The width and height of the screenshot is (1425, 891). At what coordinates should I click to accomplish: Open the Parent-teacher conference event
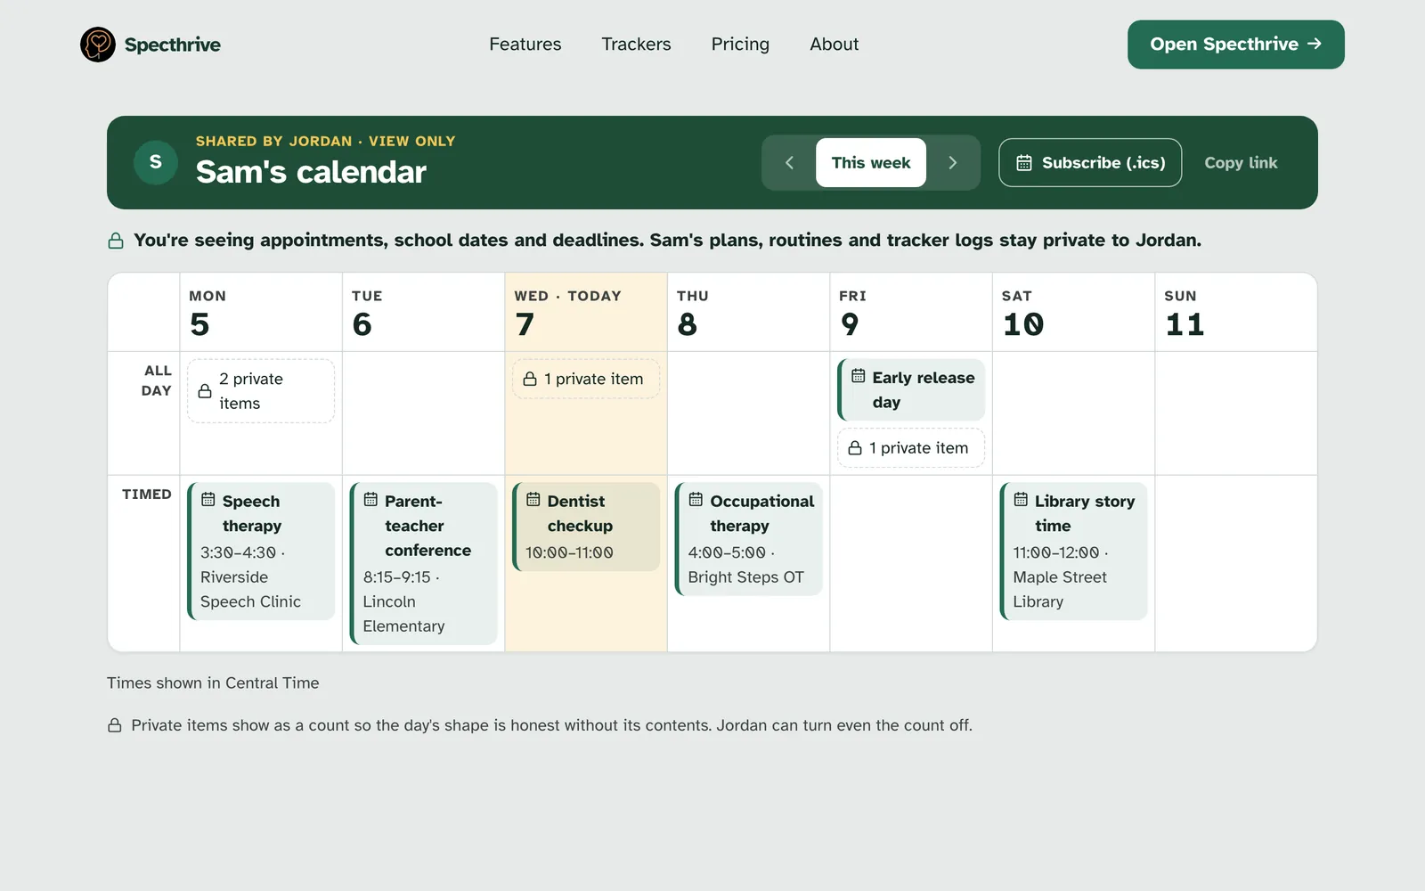424,564
